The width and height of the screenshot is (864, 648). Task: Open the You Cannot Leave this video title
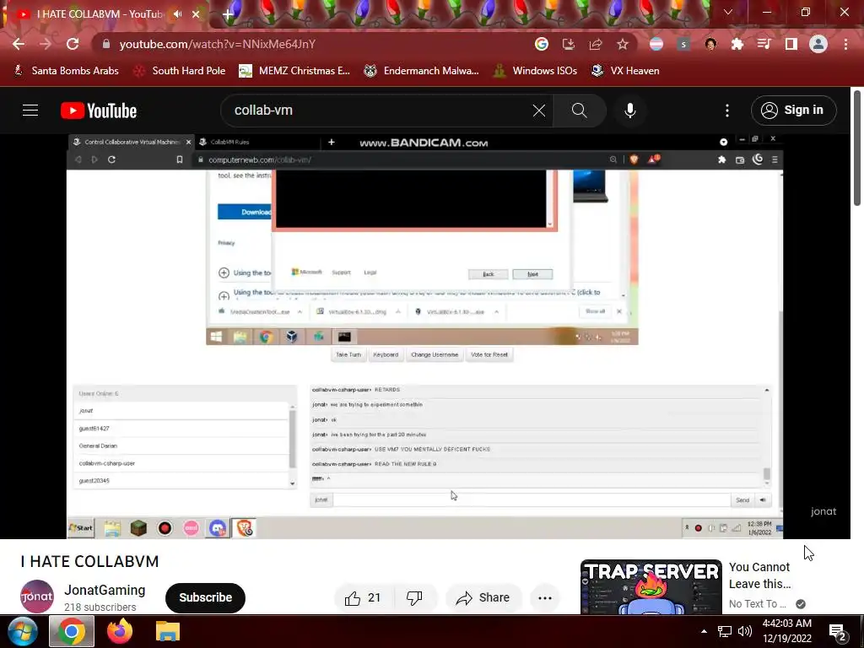[760, 575]
